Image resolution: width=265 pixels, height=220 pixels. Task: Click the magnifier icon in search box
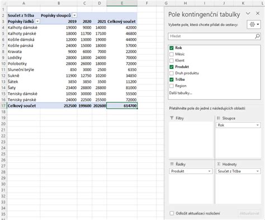(257, 36)
